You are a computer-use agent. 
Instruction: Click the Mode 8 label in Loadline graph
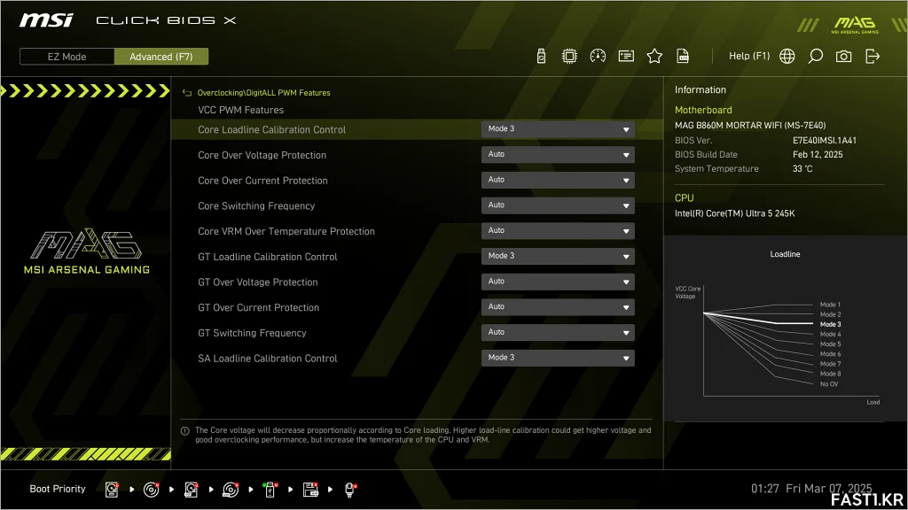(x=830, y=374)
